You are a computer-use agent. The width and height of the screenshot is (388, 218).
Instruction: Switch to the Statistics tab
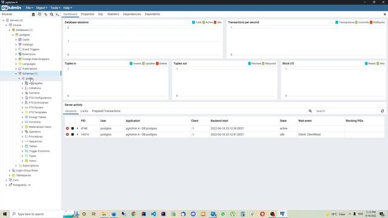113,15
